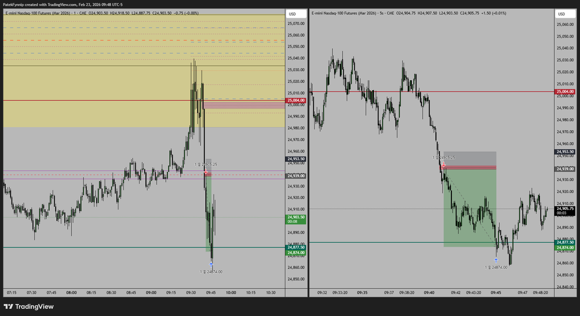The width and height of the screenshot is (580, 316).
Task: Click the '1 @ 24874.00' exit label on left chart
Action: point(211,272)
